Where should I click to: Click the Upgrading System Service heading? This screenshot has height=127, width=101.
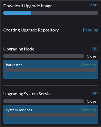28,94
